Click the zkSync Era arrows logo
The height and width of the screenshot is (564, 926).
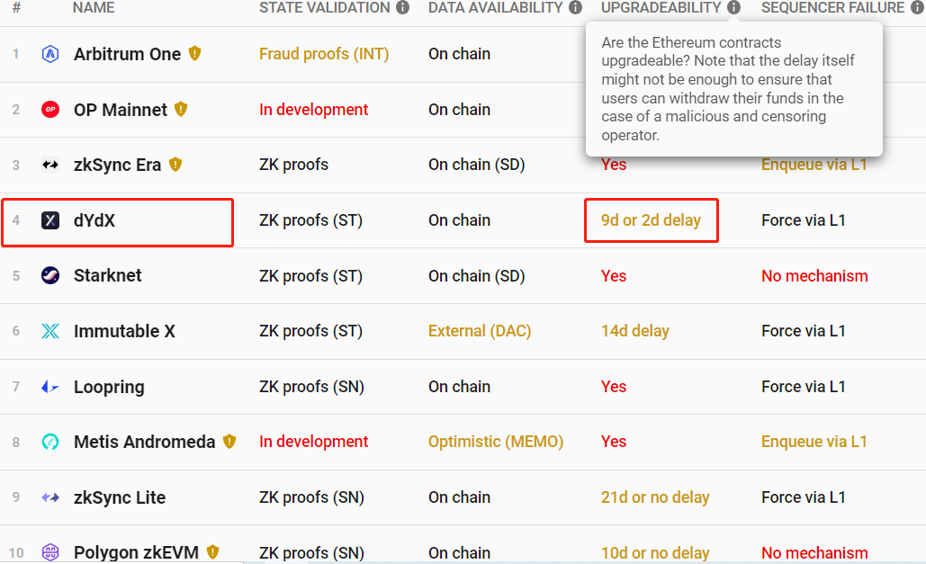50,165
